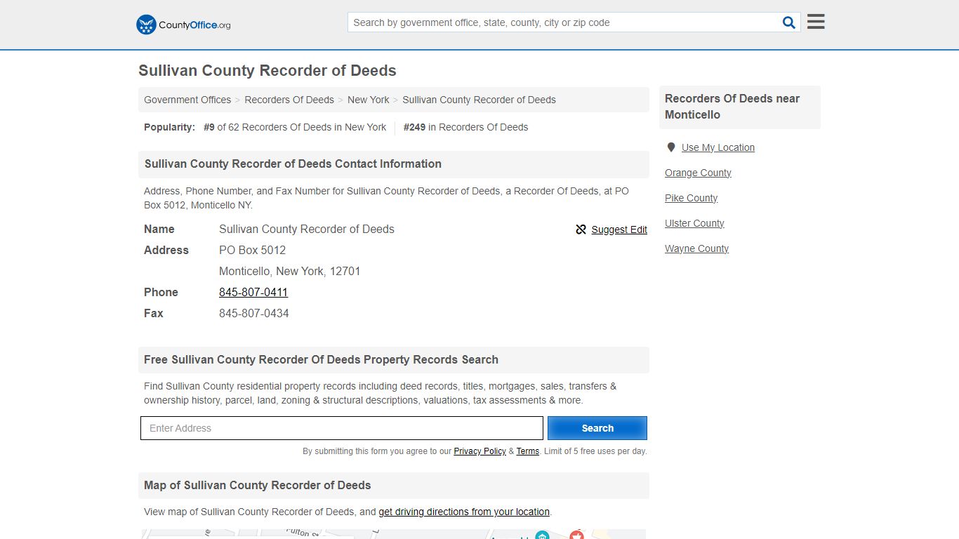This screenshot has height=539, width=959.
Task: Select the address text PO Box 5012
Action: click(252, 250)
